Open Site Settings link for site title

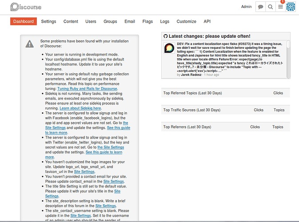(x=117, y=191)
